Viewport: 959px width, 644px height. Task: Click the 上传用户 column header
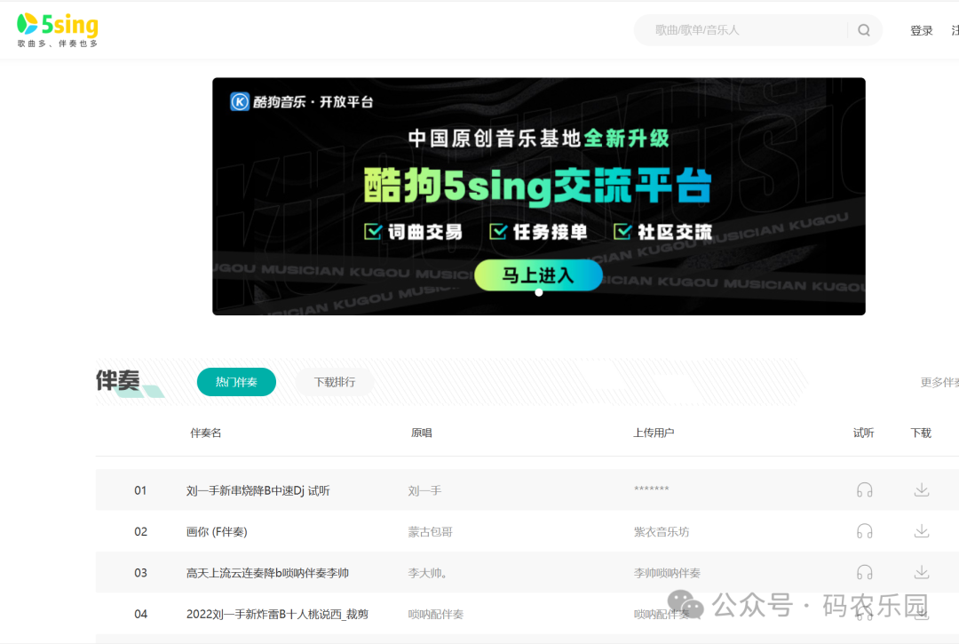(654, 433)
